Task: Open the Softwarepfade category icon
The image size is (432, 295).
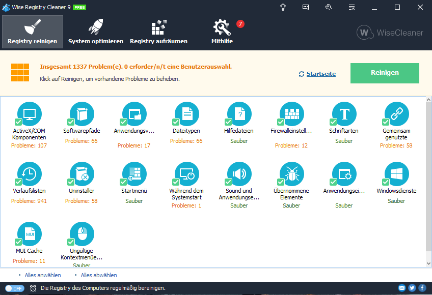Action: (x=82, y=113)
